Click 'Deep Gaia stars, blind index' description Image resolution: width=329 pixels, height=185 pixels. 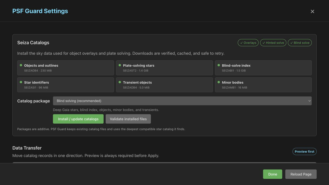[x=106, y=110]
